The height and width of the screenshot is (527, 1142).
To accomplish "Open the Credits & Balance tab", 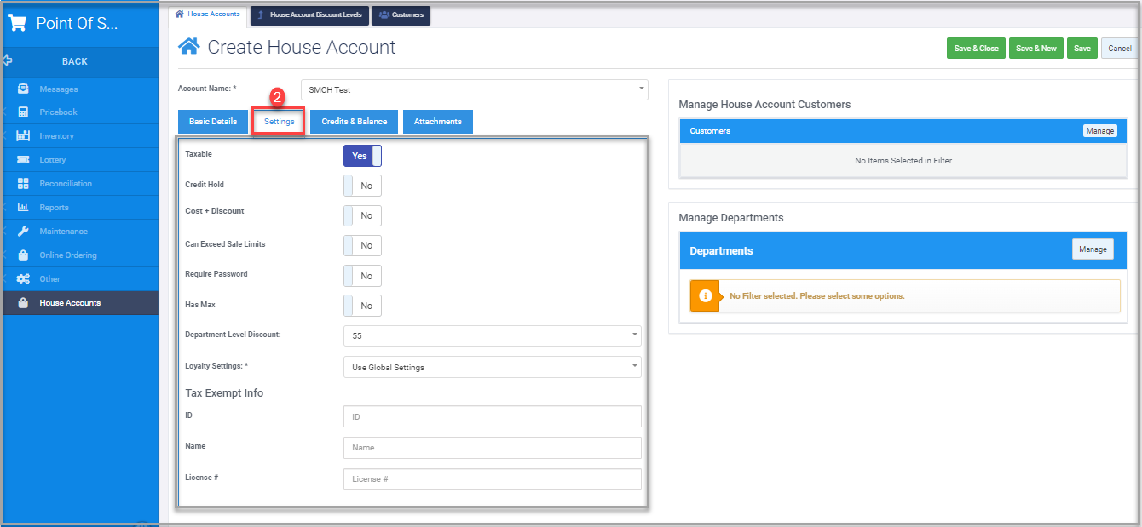I will (354, 121).
